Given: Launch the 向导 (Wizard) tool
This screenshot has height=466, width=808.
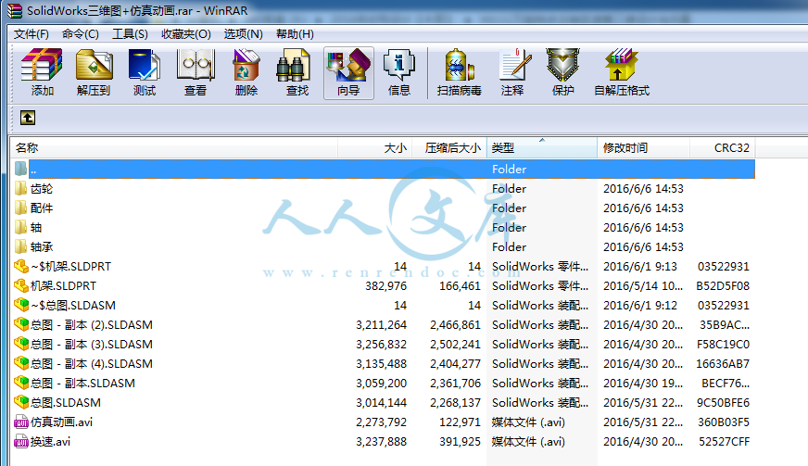Looking at the screenshot, I should click(x=348, y=72).
